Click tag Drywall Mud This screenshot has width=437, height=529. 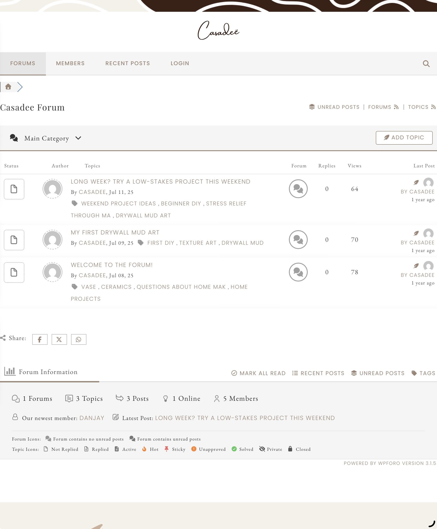tap(242, 243)
